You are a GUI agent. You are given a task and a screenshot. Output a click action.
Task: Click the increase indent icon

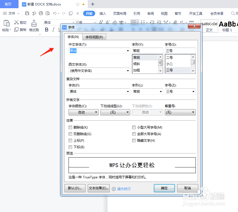159,22
